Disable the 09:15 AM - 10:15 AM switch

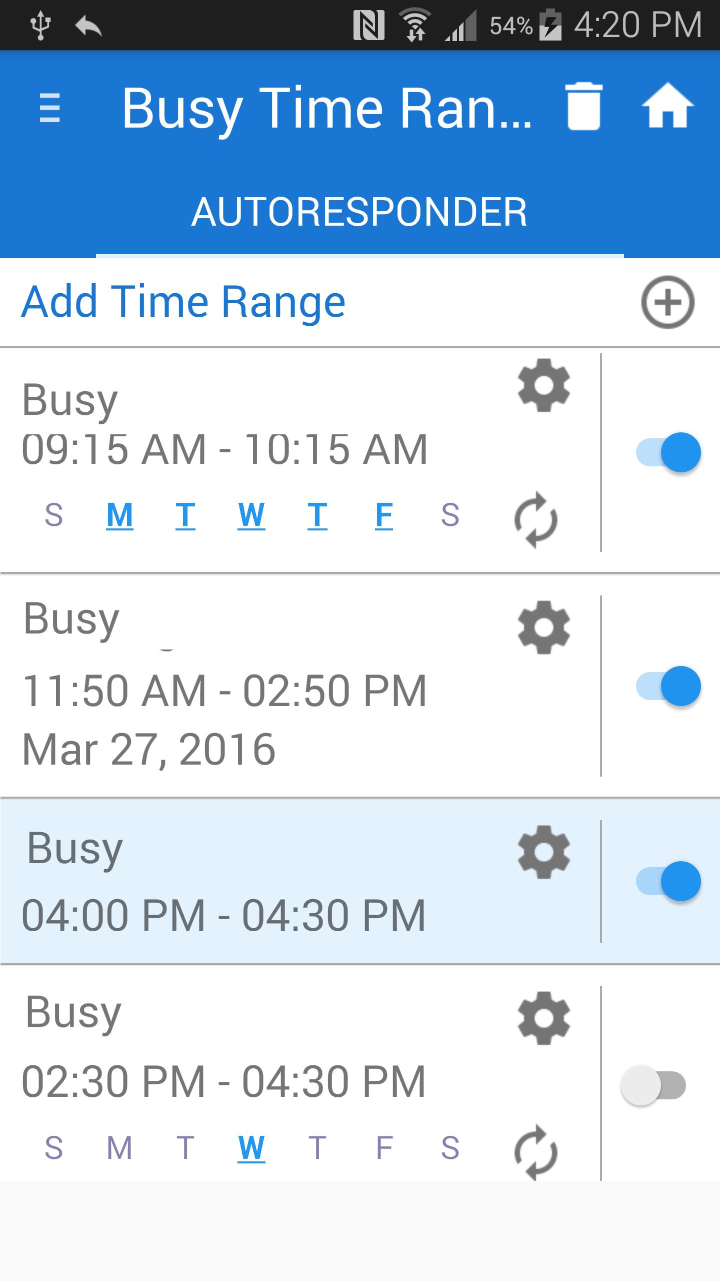pyautogui.click(x=668, y=452)
